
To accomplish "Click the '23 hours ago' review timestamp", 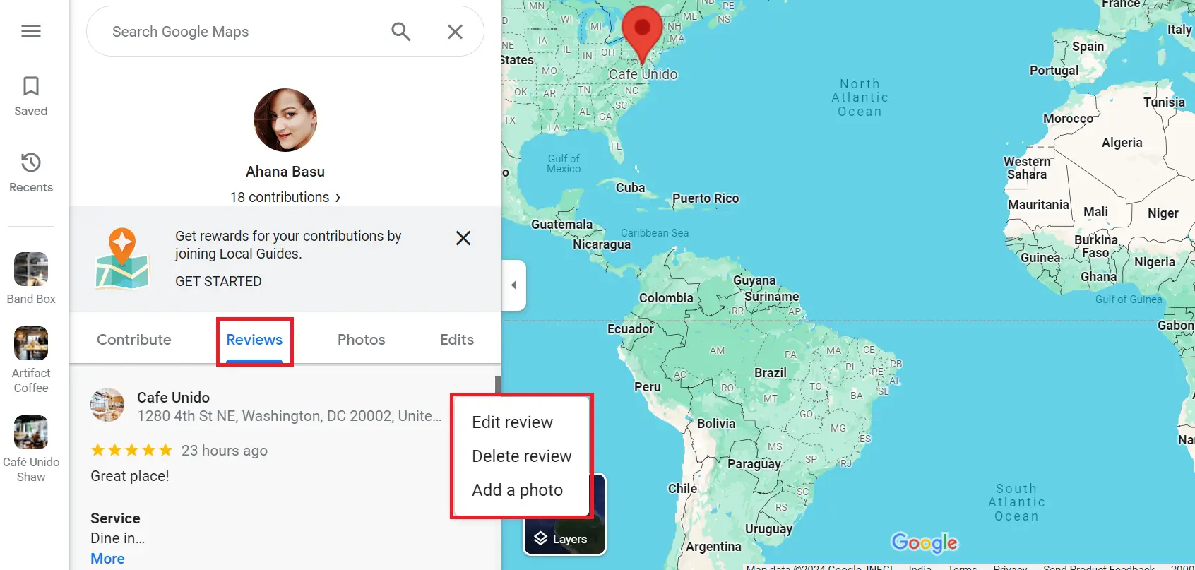I will pyautogui.click(x=225, y=451).
